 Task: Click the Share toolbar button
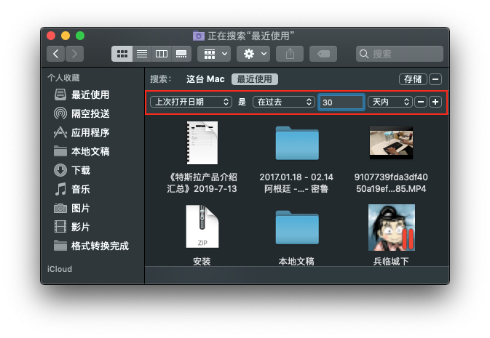point(290,54)
